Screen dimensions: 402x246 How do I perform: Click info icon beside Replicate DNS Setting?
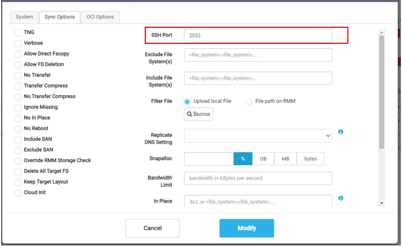[x=340, y=132]
